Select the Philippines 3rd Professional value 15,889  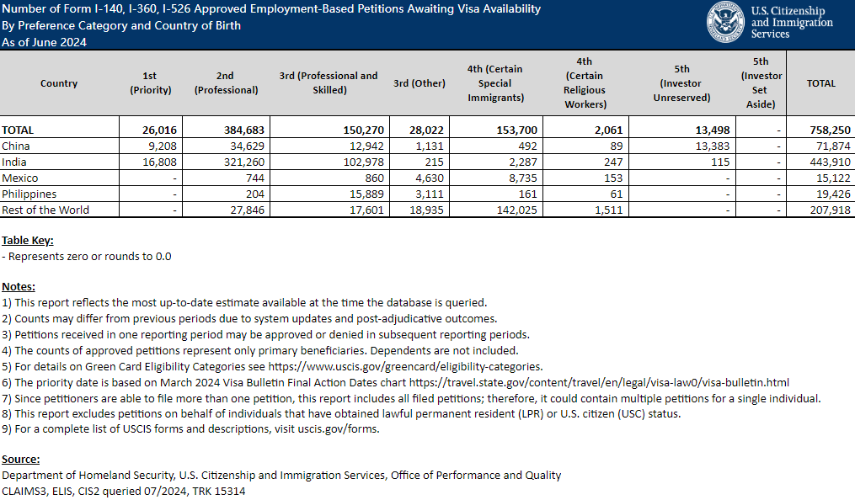[366, 194]
